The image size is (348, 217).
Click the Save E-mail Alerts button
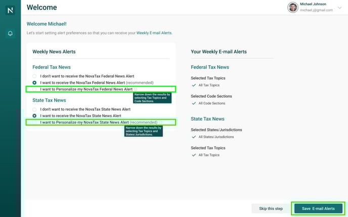pyautogui.click(x=318, y=208)
